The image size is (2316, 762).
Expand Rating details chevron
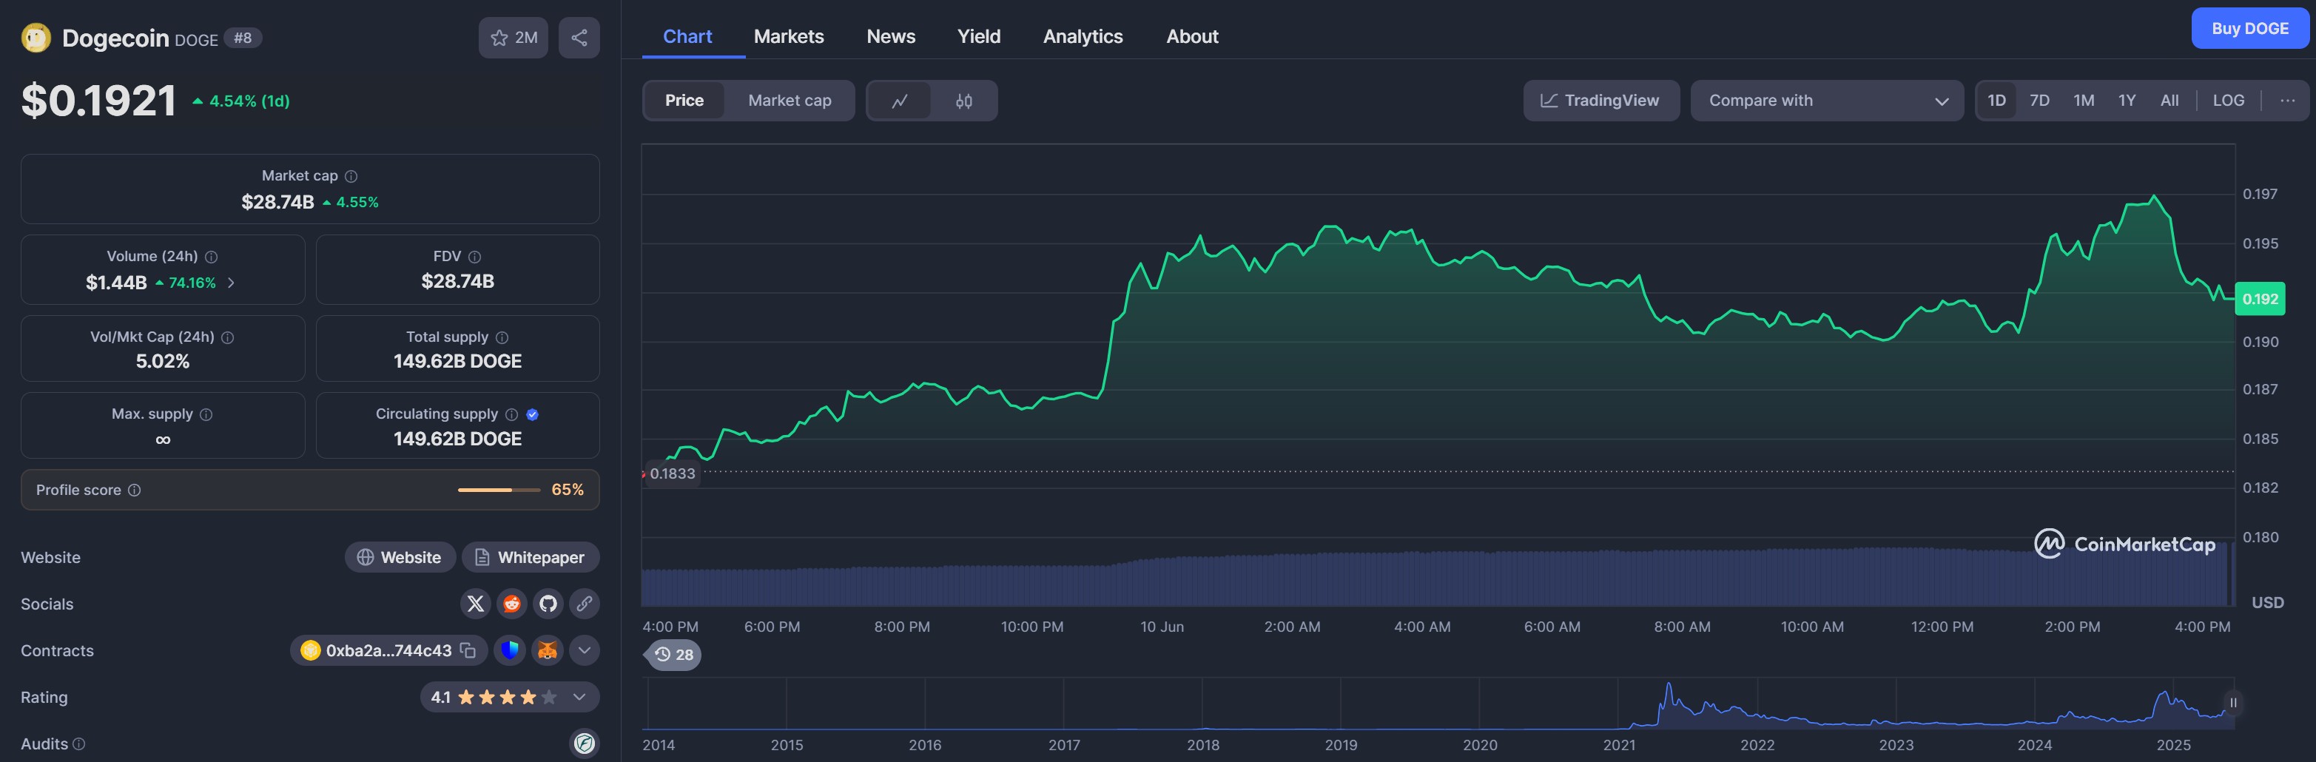[580, 698]
